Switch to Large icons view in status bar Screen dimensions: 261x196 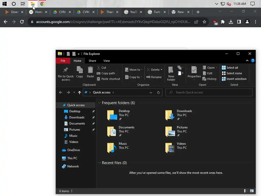pos(252,191)
